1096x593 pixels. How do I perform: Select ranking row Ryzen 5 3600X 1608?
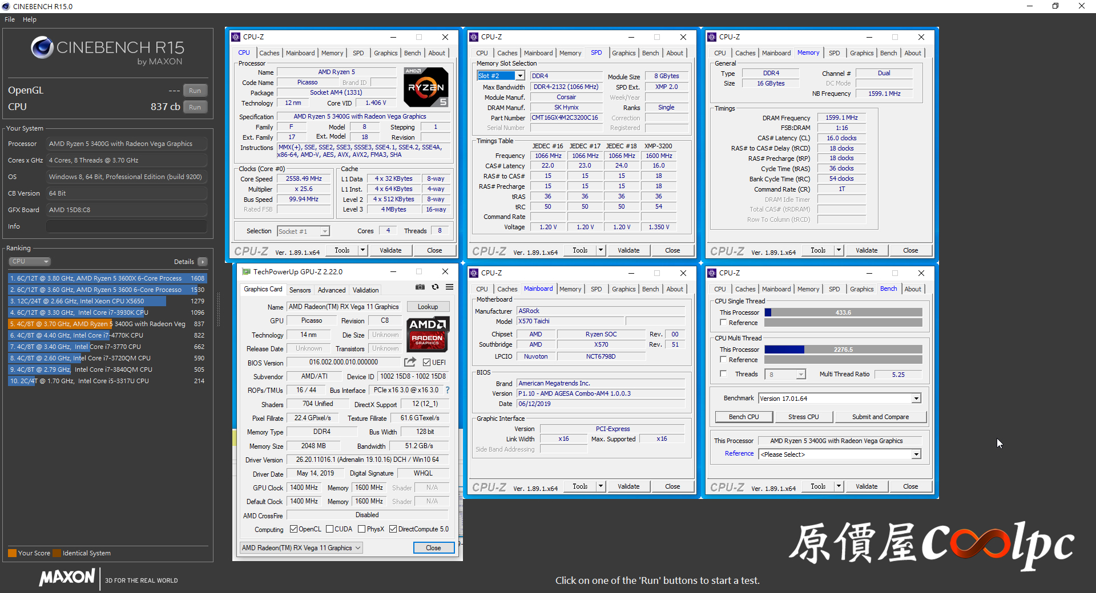[x=107, y=278]
